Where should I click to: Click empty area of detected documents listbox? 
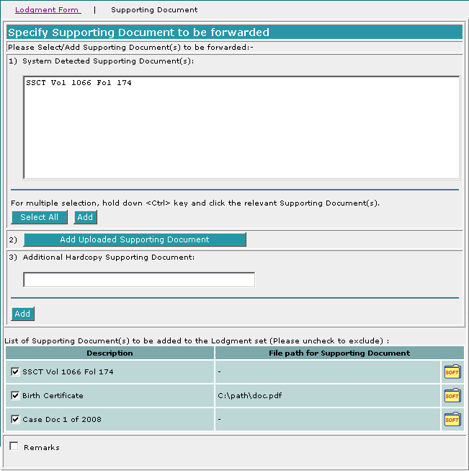241,137
